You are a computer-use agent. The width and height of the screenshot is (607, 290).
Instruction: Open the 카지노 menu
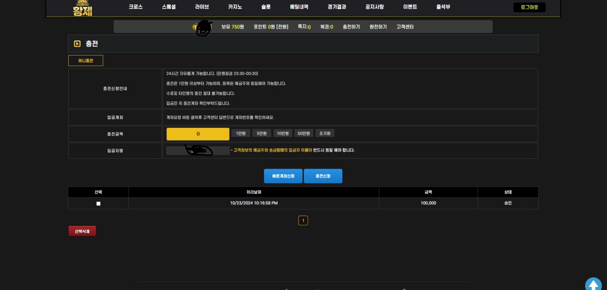tap(235, 7)
